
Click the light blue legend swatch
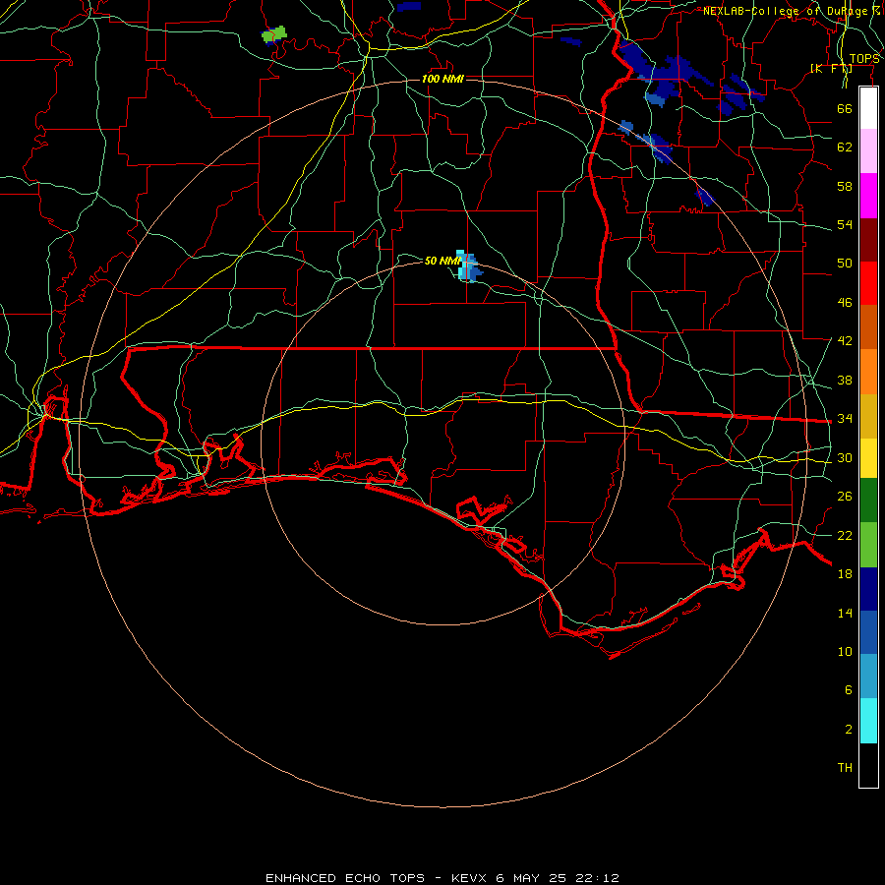pyautogui.click(x=868, y=677)
